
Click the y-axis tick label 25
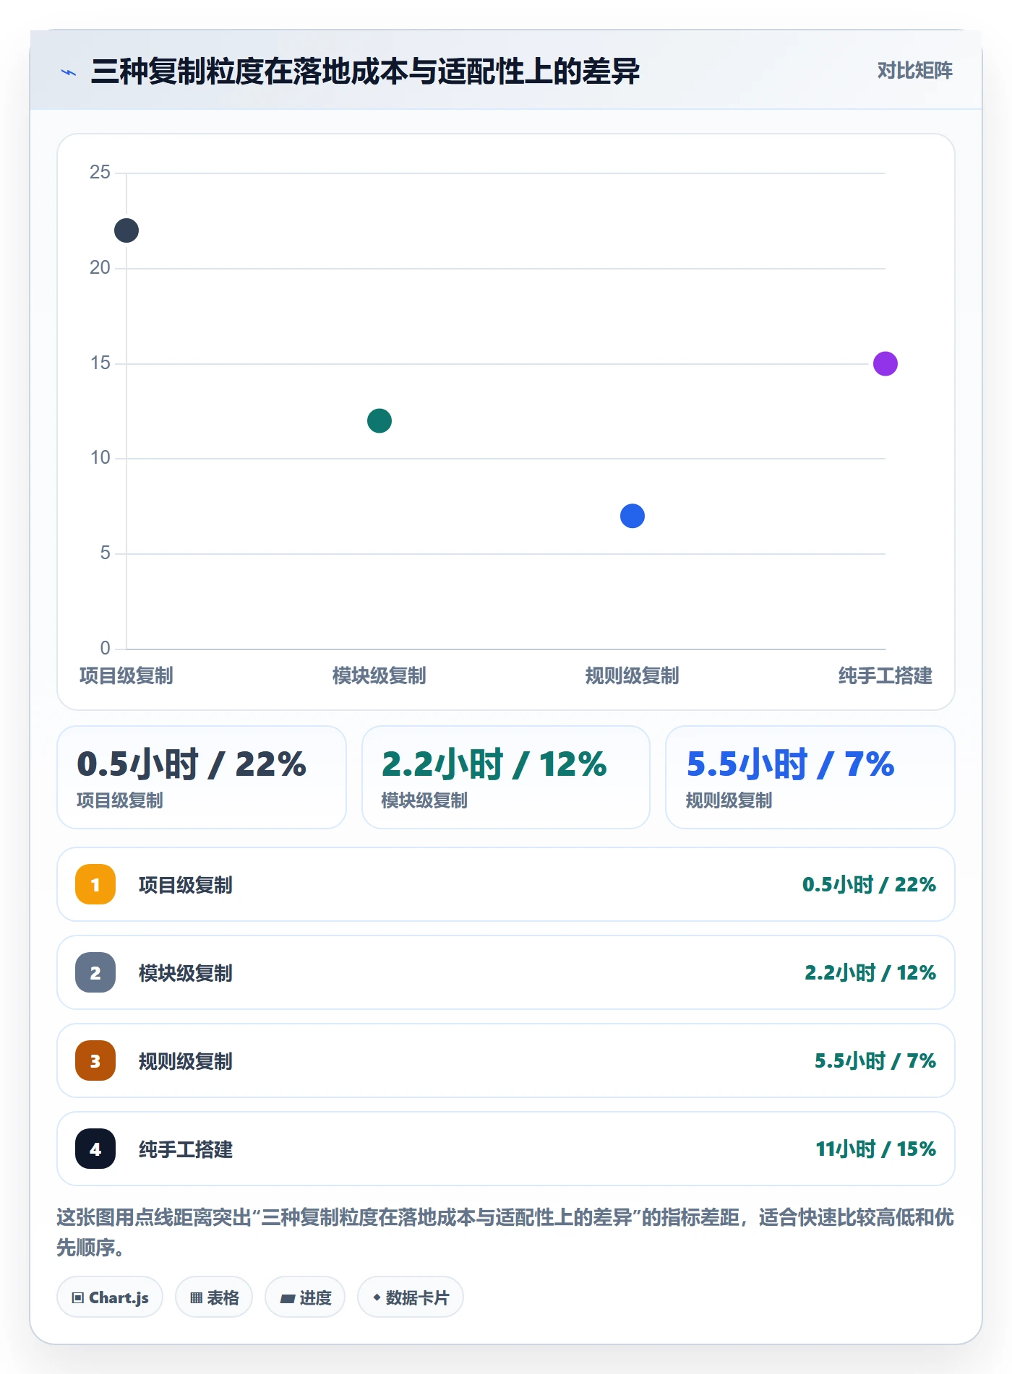[100, 172]
